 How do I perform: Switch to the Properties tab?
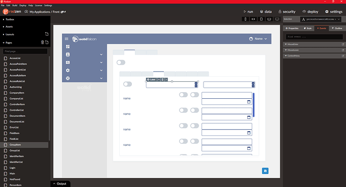pos(292,28)
